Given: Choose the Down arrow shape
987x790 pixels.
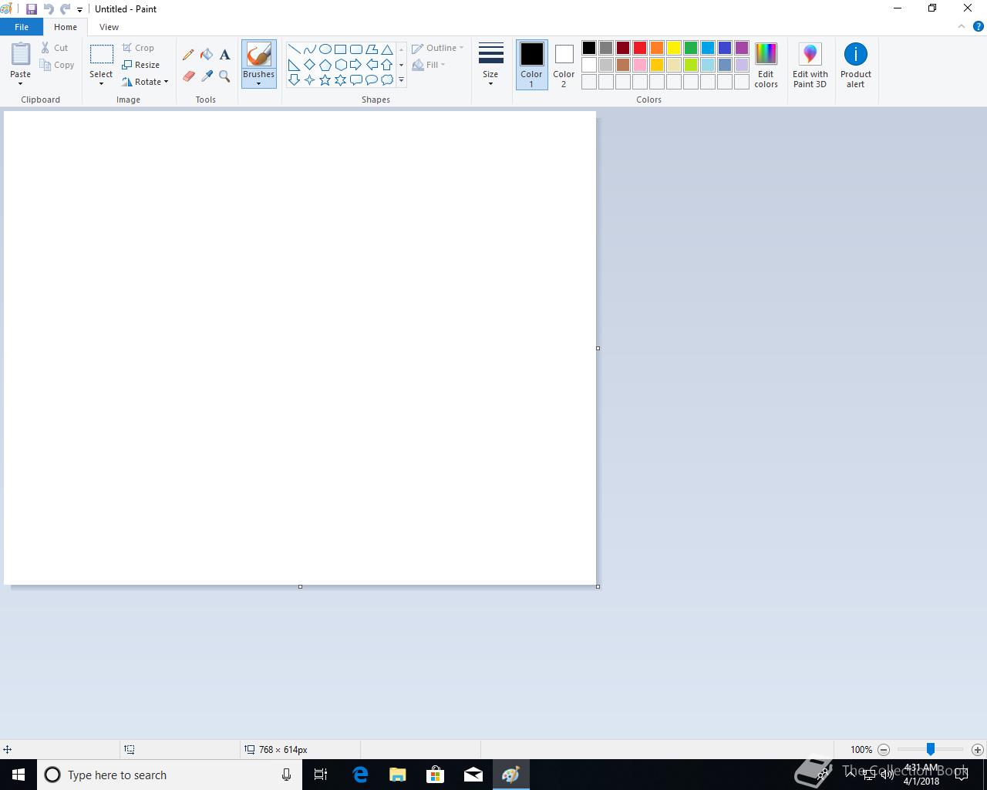Looking at the screenshot, I should 294,79.
